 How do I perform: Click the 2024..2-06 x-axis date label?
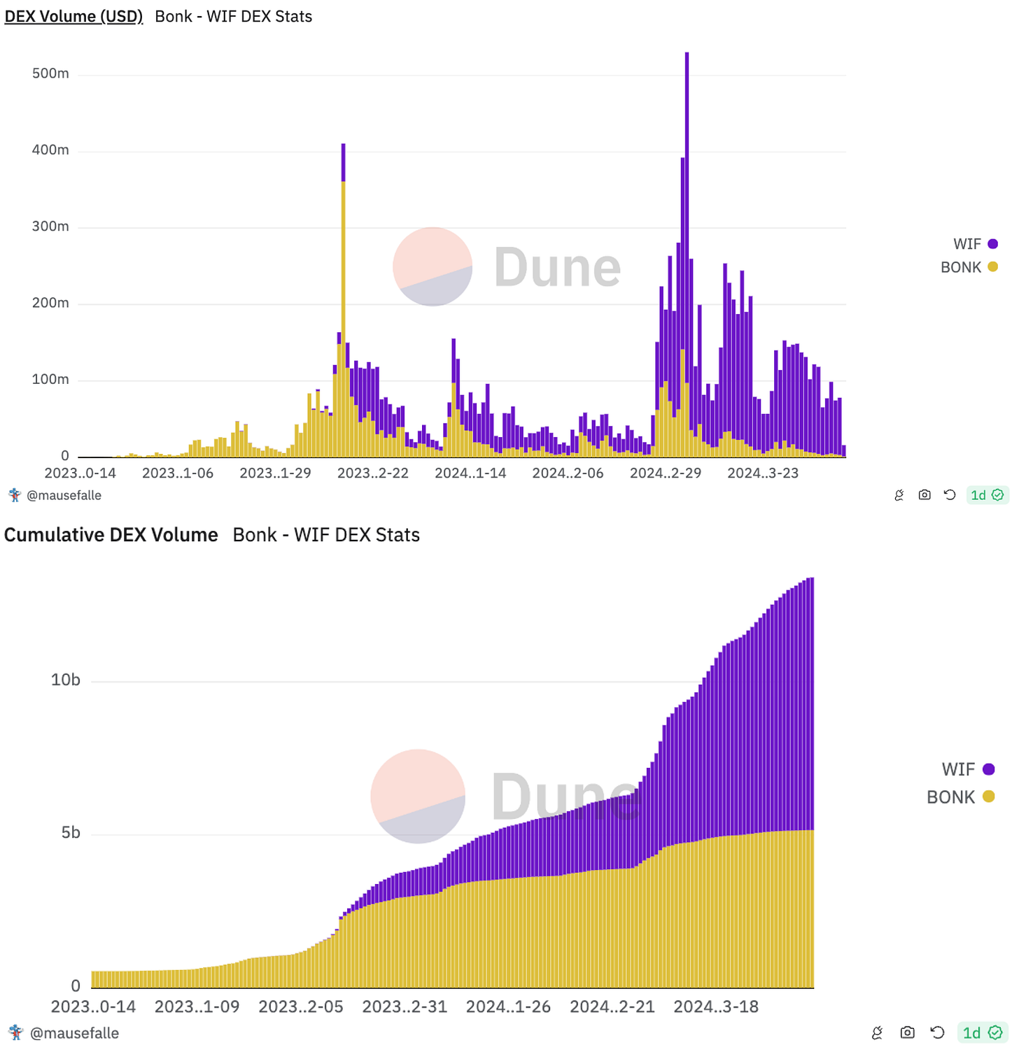click(568, 473)
